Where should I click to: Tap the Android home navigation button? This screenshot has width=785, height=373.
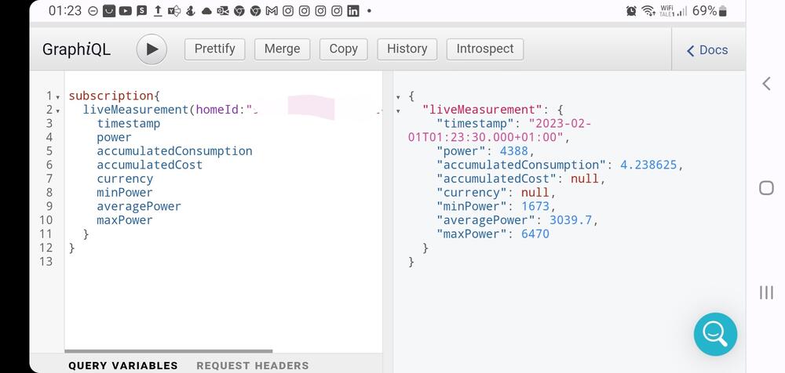(766, 188)
